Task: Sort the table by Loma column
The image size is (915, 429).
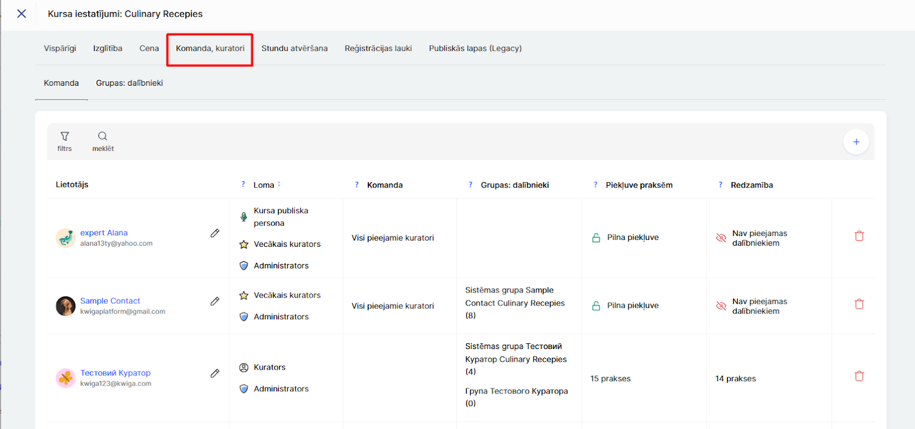Action: (279, 185)
